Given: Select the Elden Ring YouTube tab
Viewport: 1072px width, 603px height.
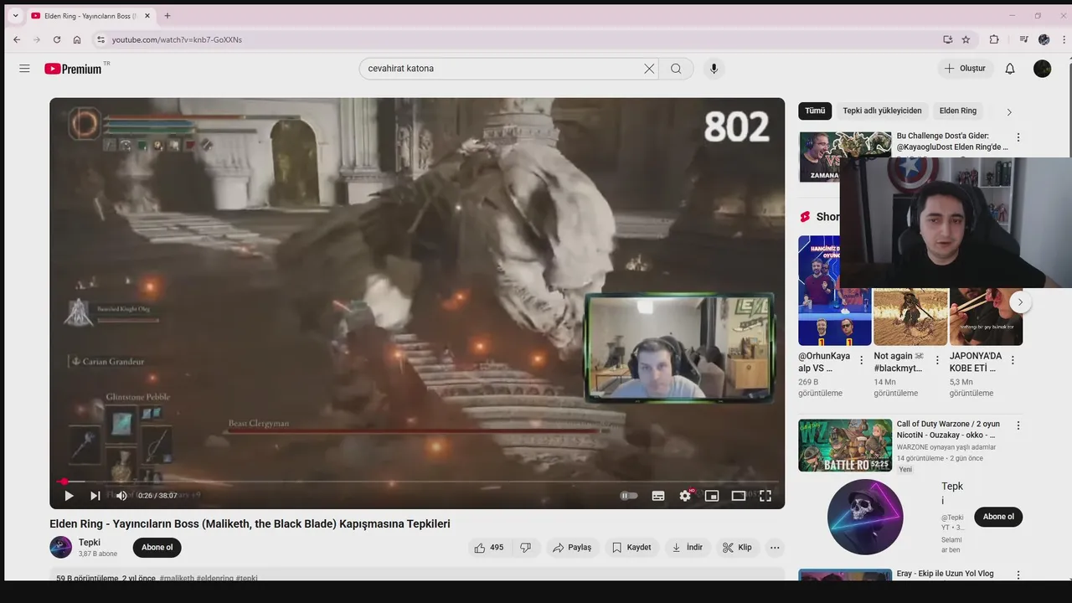Looking at the screenshot, I should click(x=90, y=16).
